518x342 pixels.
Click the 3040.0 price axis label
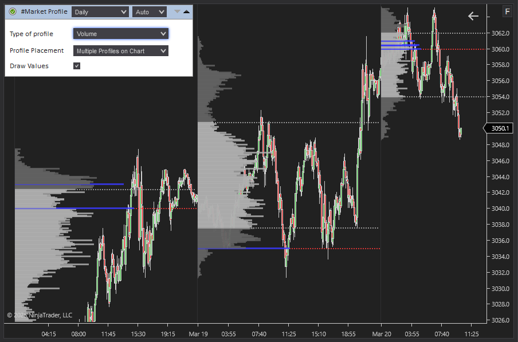500,209
